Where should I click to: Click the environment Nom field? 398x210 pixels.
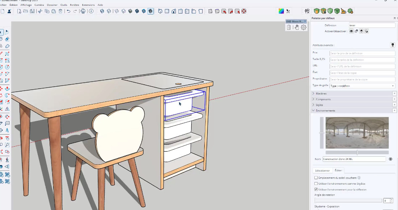coord(354,159)
